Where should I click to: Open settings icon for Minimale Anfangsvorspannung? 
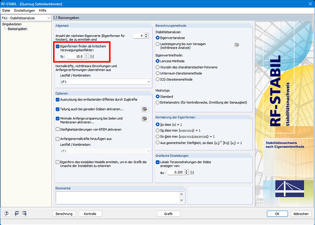pos(144,119)
